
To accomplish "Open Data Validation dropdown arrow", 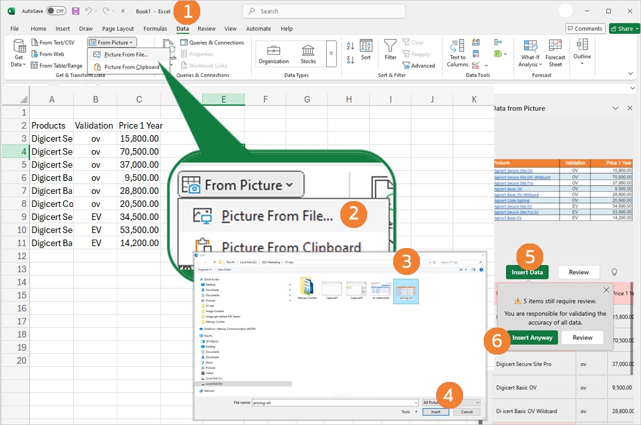I will coord(486,65).
